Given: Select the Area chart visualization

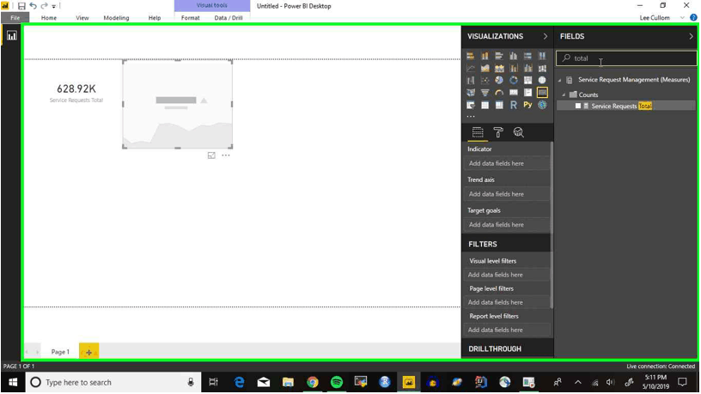Looking at the screenshot, I should (x=485, y=69).
